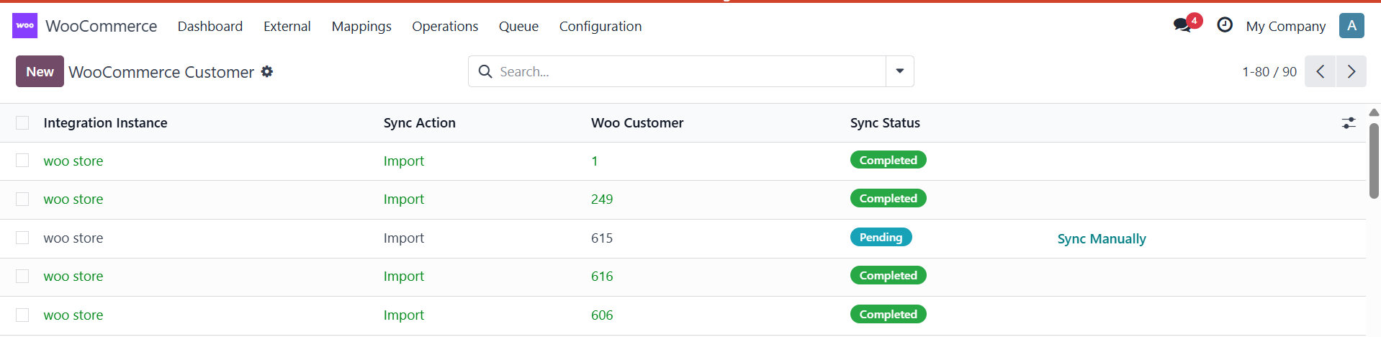Screen dimensions: 1381x337
Task: Click the WooCommerce Customer page title
Action: pyautogui.click(x=161, y=72)
